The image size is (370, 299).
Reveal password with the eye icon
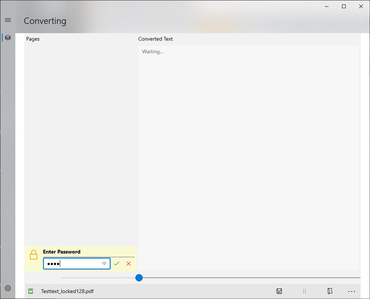[104, 264]
